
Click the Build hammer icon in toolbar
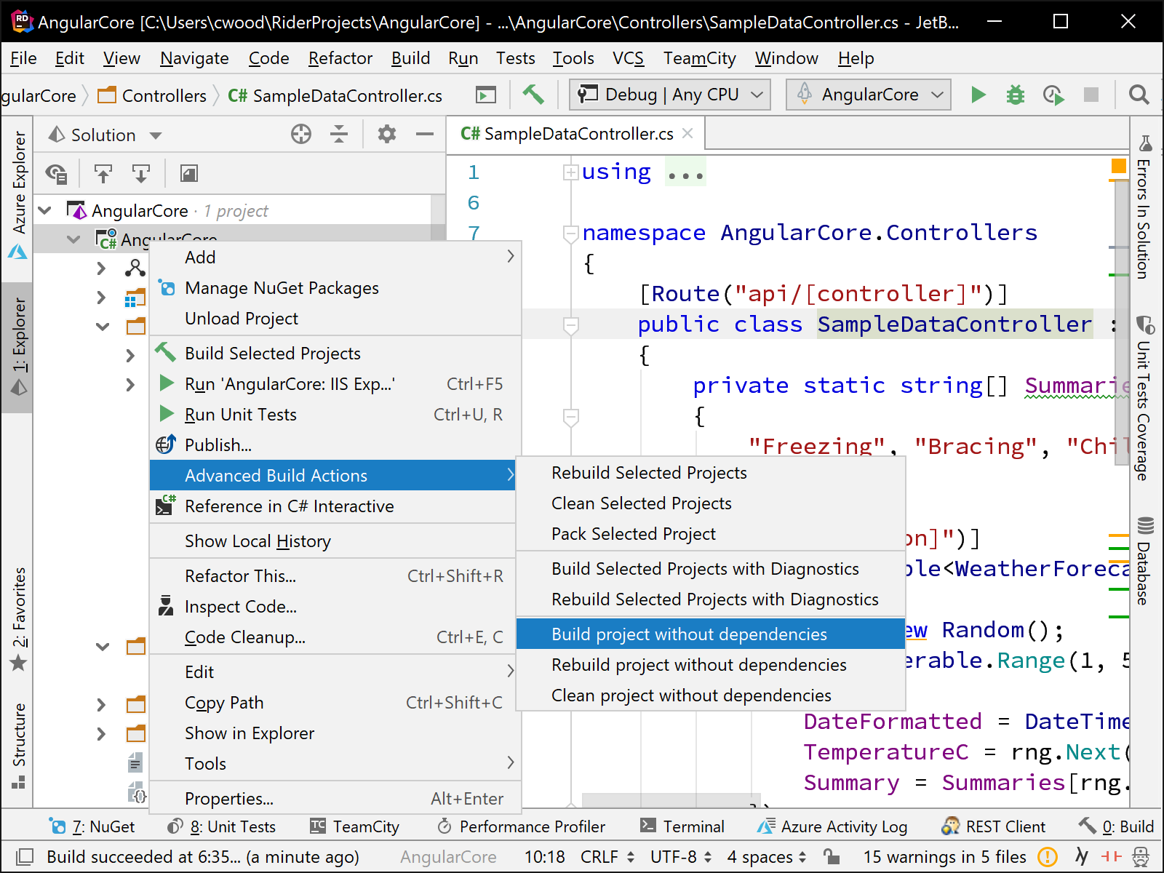click(x=533, y=95)
